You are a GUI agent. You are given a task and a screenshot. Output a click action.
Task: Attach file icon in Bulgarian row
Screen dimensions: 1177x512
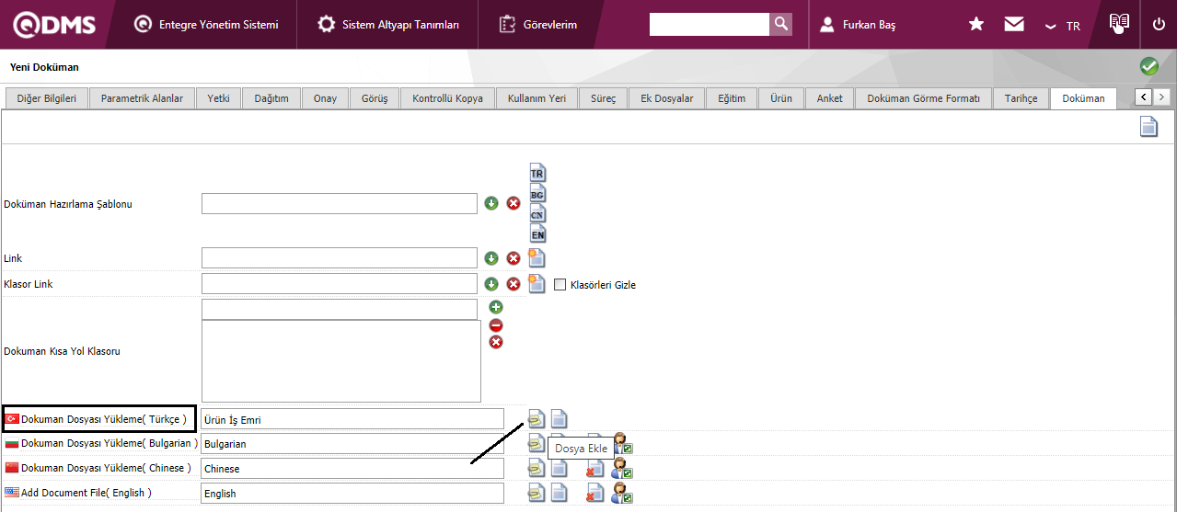click(536, 443)
